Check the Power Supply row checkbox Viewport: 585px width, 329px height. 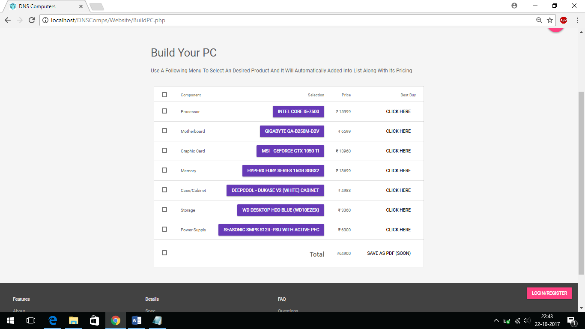[x=164, y=229]
